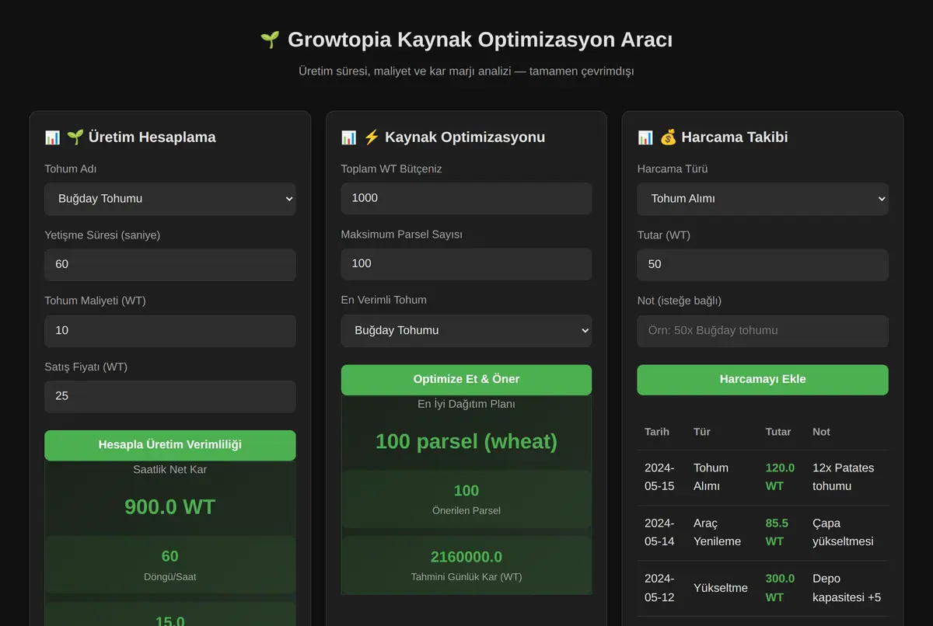Viewport: 933px width, 626px height.
Task: Click the Optimize Et & Öner button
Action: [466, 380]
